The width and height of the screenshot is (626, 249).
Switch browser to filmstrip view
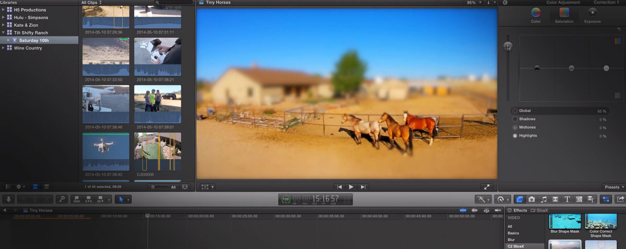tap(35, 186)
